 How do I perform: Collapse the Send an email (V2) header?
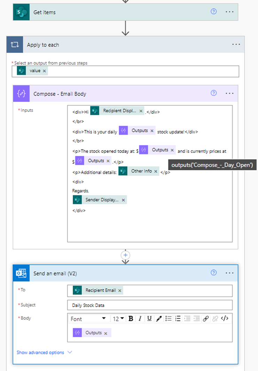pos(104,274)
